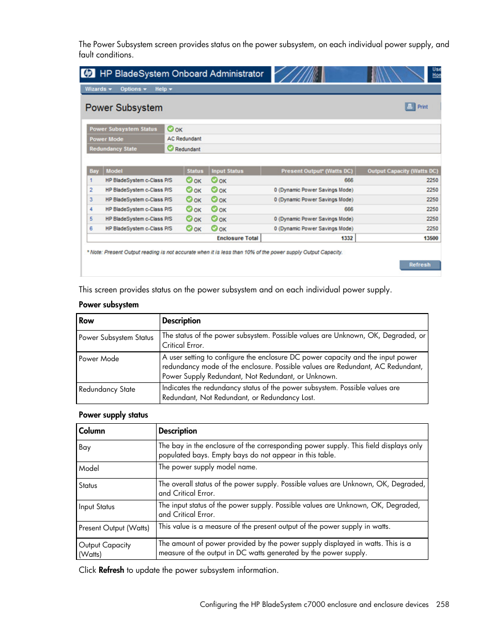Click the Input Status OK icon for bay 6
Viewport: 493px width, 639px height.
[214, 228]
